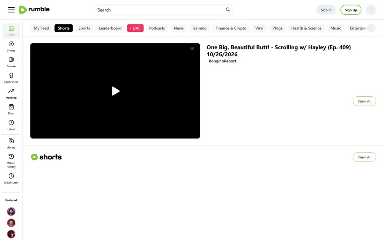Open the hamburger navigation menu

11,10
